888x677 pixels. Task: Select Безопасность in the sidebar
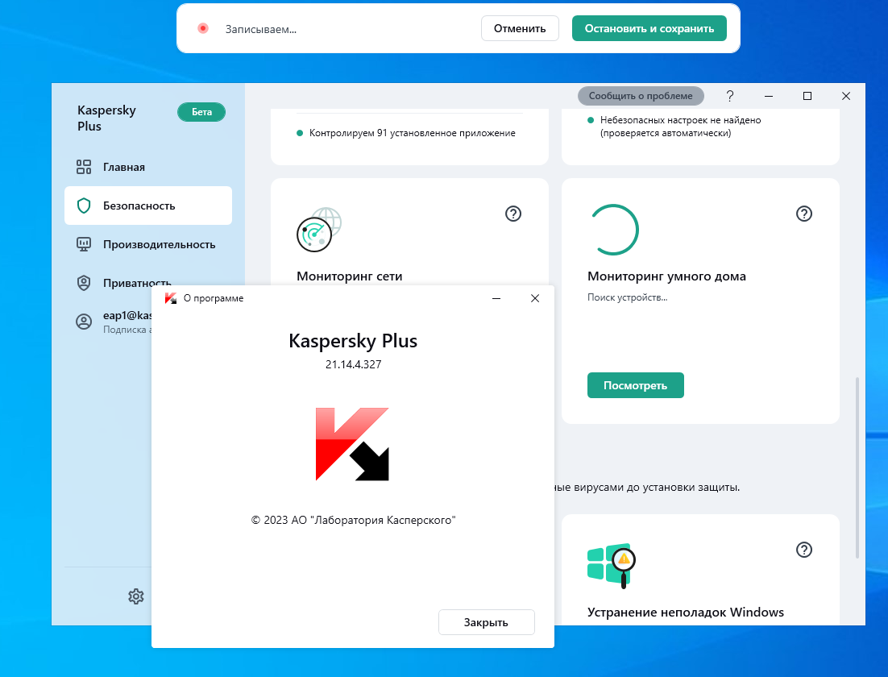tap(147, 206)
